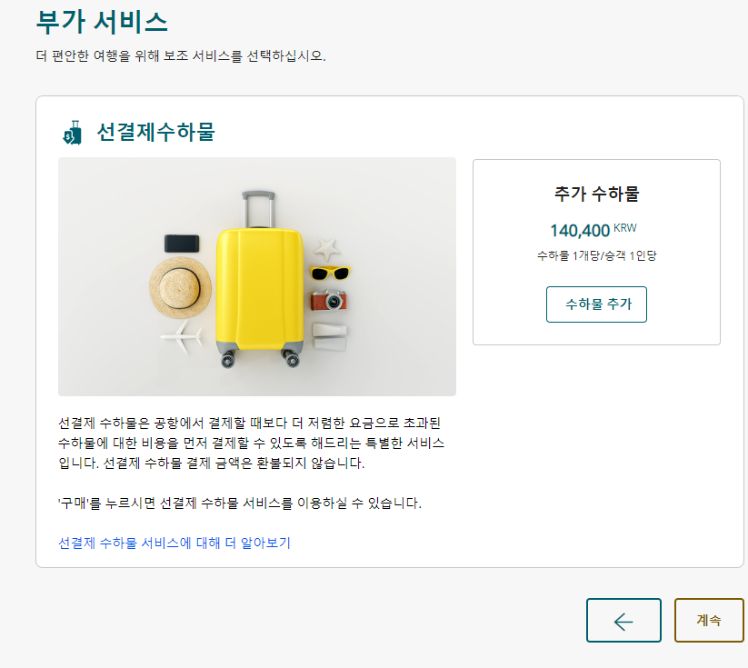Viewport: 748px width, 668px height.
Task: Click the back arrow icon
Action: pos(623,620)
